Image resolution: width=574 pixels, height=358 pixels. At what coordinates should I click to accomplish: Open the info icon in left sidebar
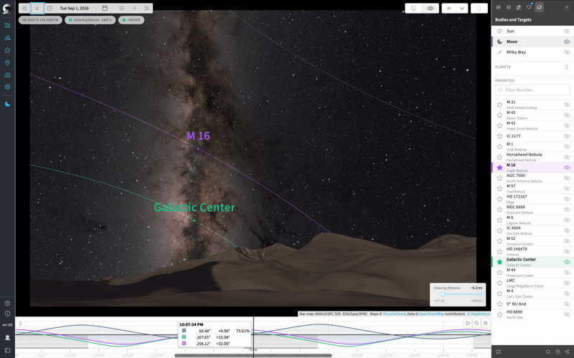[7, 314]
